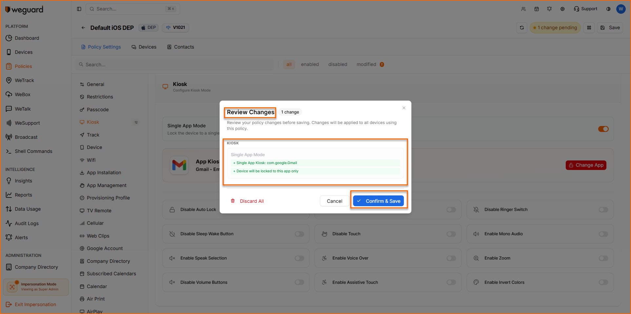Turn on Enable Invert Colors toggle
This screenshot has width=631, height=314.
point(603,282)
